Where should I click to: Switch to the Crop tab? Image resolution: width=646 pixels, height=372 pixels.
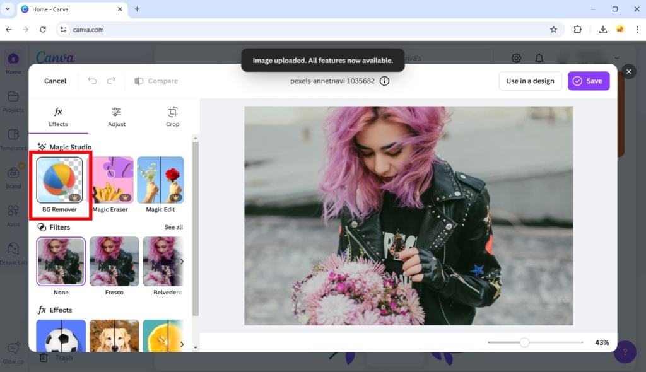click(x=173, y=117)
